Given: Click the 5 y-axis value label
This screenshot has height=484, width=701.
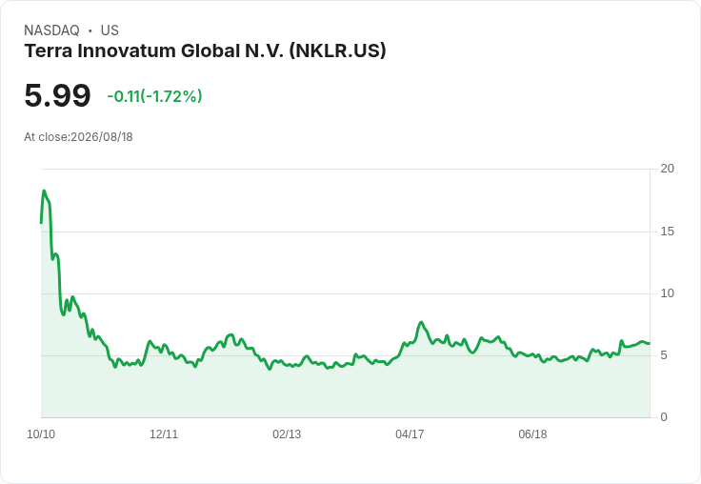Looking at the screenshot, I should click(664, 355).
